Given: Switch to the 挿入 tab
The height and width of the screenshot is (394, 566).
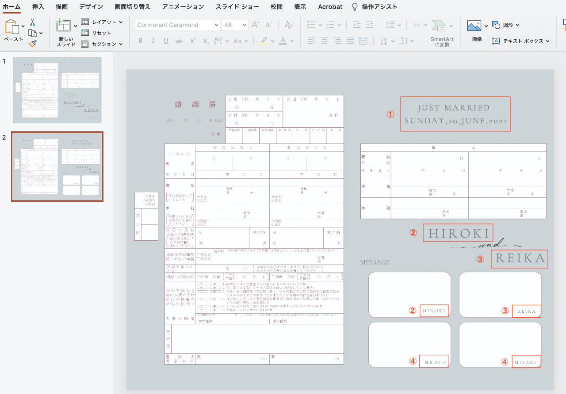Looking at the screenshot, I should coord(38,7).
